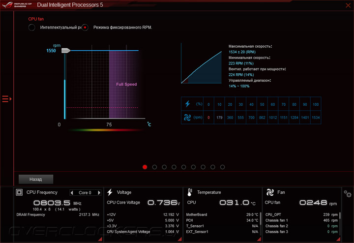
Task: Expand Temperature panel corner triangle
Action: click(259, 239)
